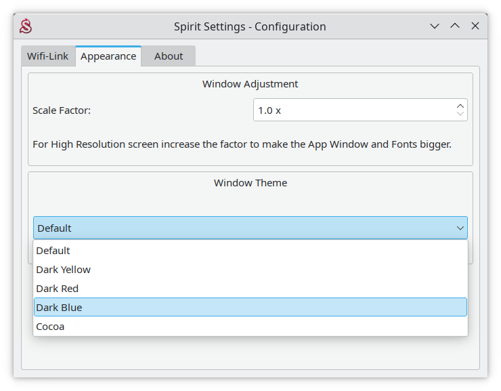Image resolution: width=501 pixels, height=391 pixels.
Task: Close the Spirit Settings window
Action: [475, 26]
